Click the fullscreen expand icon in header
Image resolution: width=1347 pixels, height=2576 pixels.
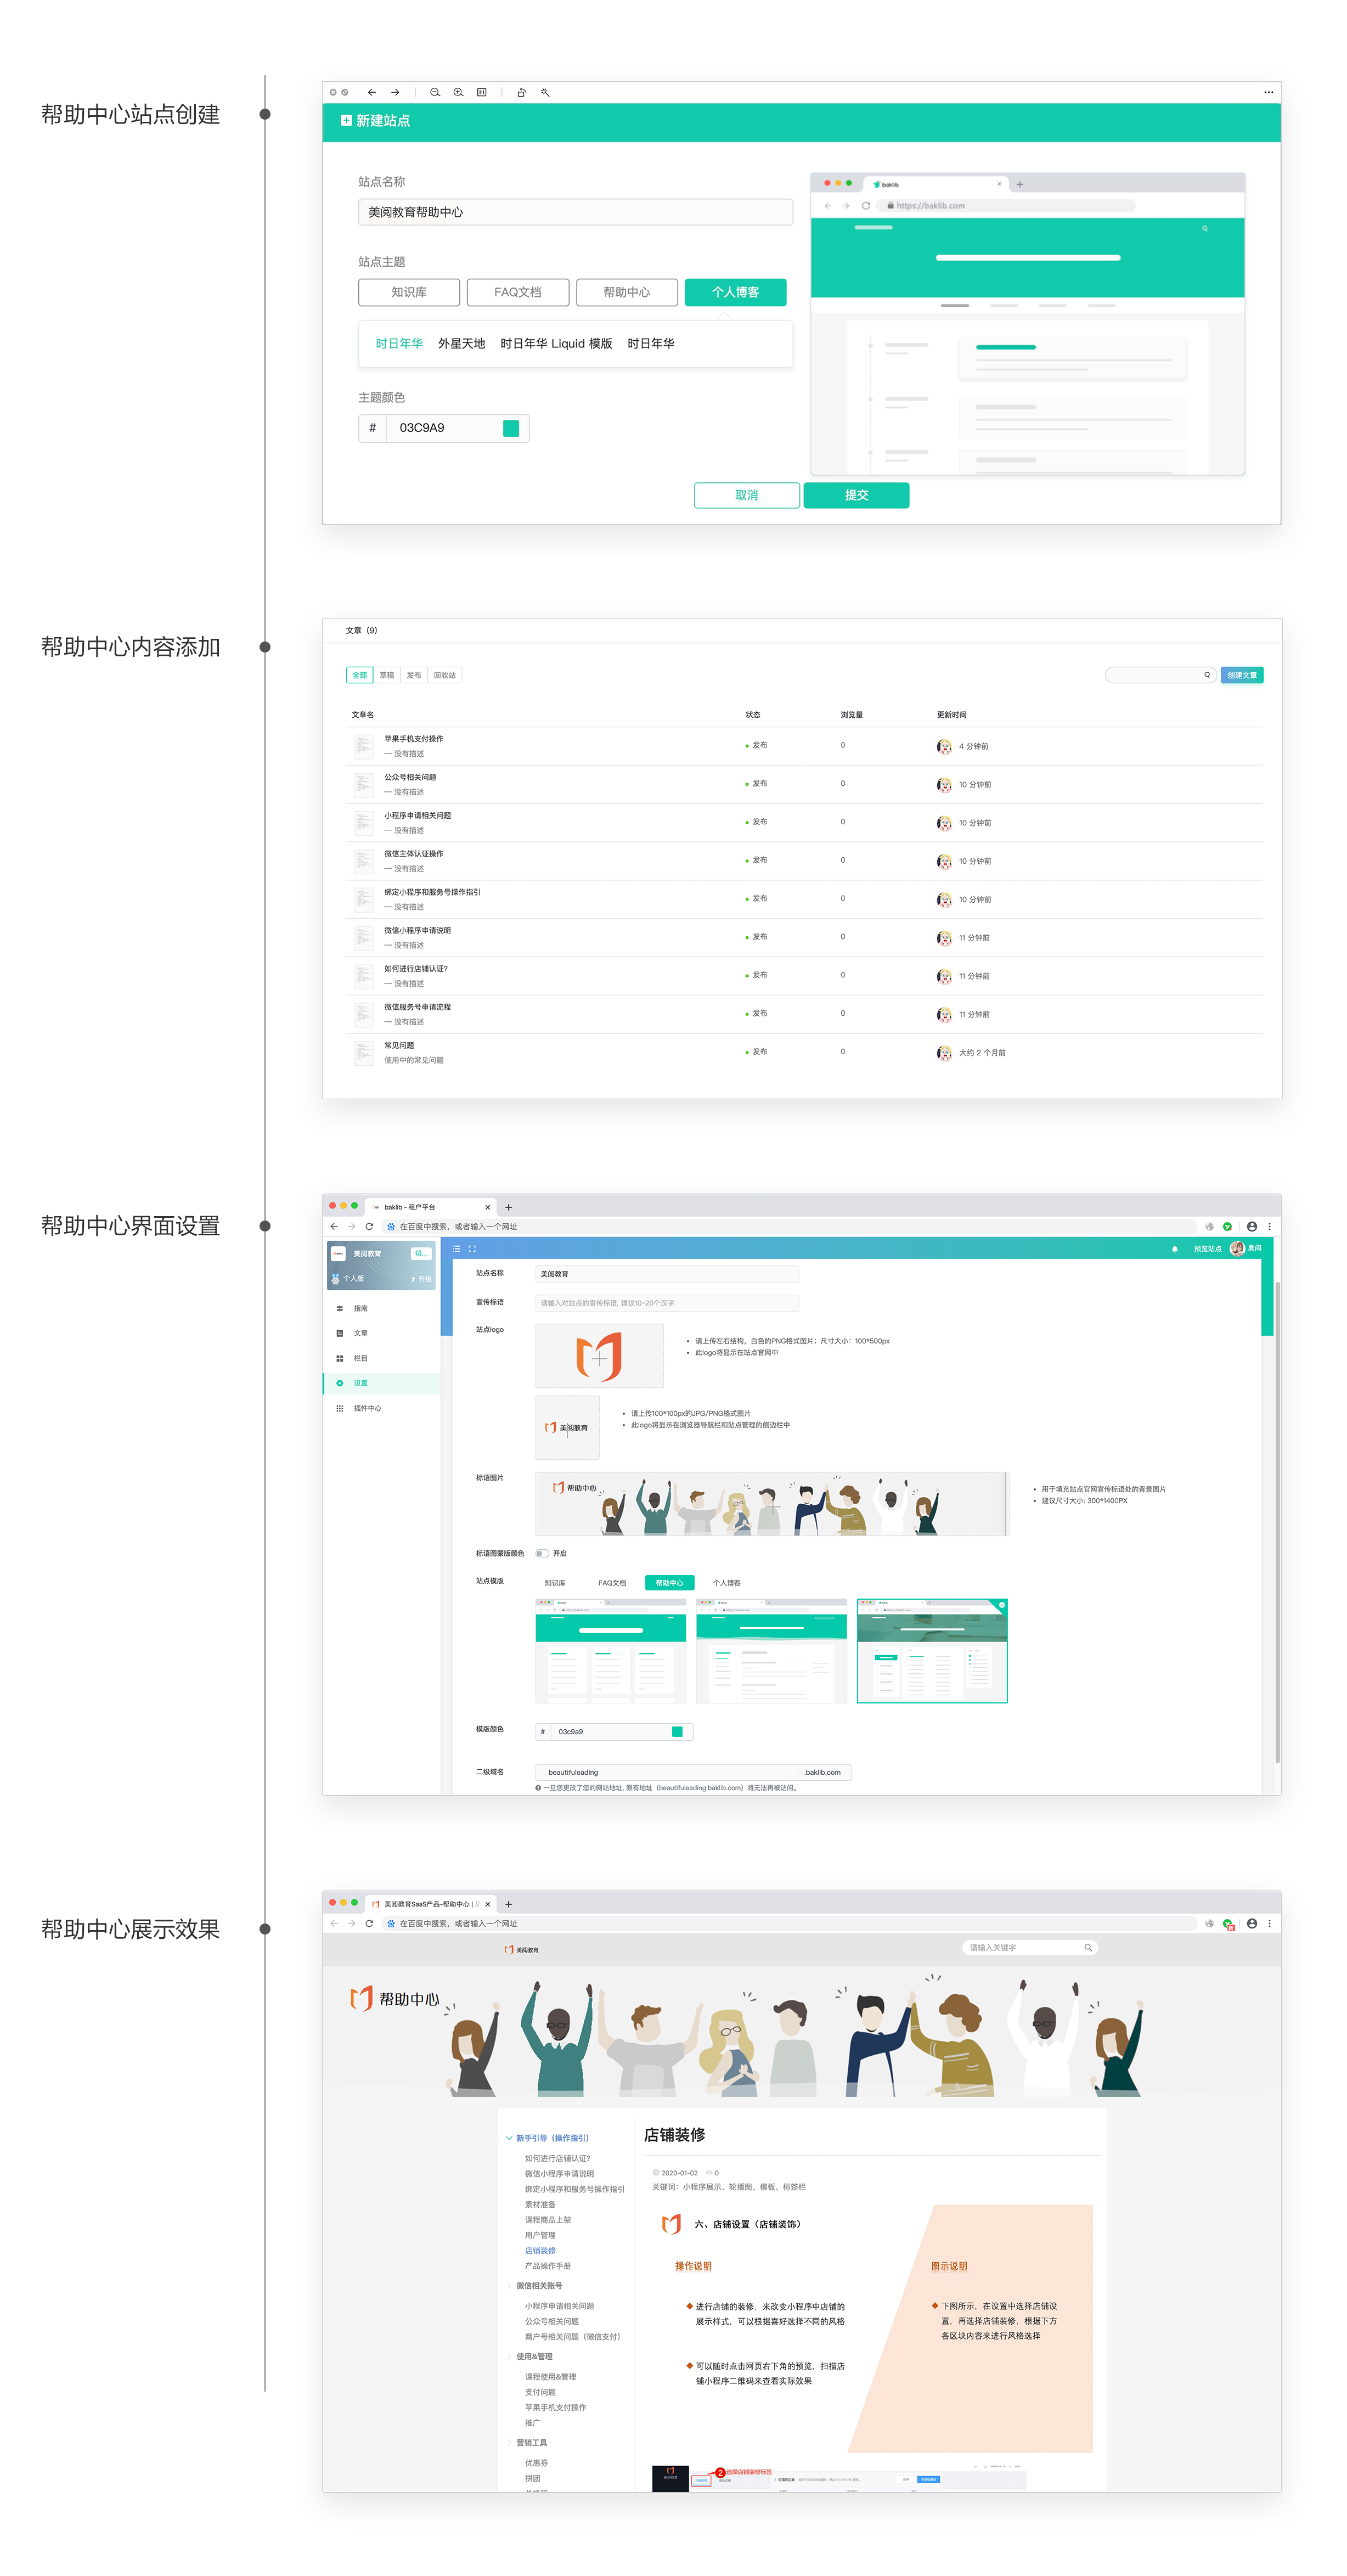472,1248
